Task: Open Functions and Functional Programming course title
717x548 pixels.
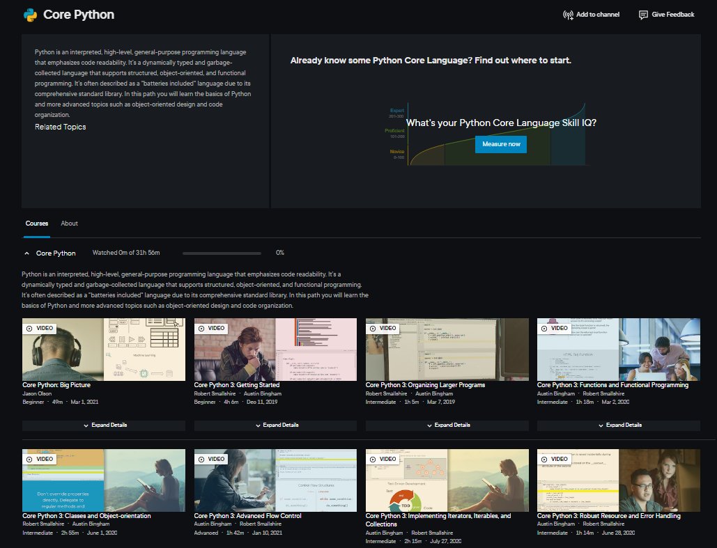Action: click(612, 385)
